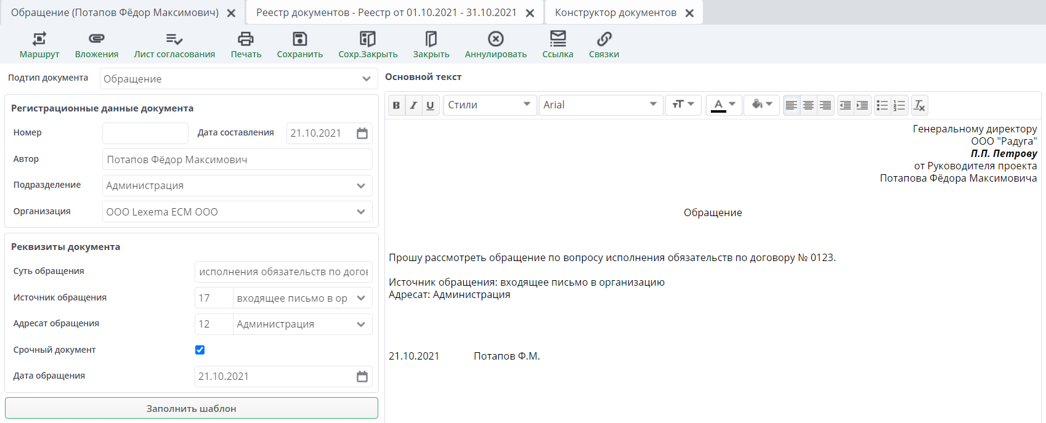Open the font color picker
Image resolution: width=1046 pixels, height=423 pixels.
click(723, 105)
